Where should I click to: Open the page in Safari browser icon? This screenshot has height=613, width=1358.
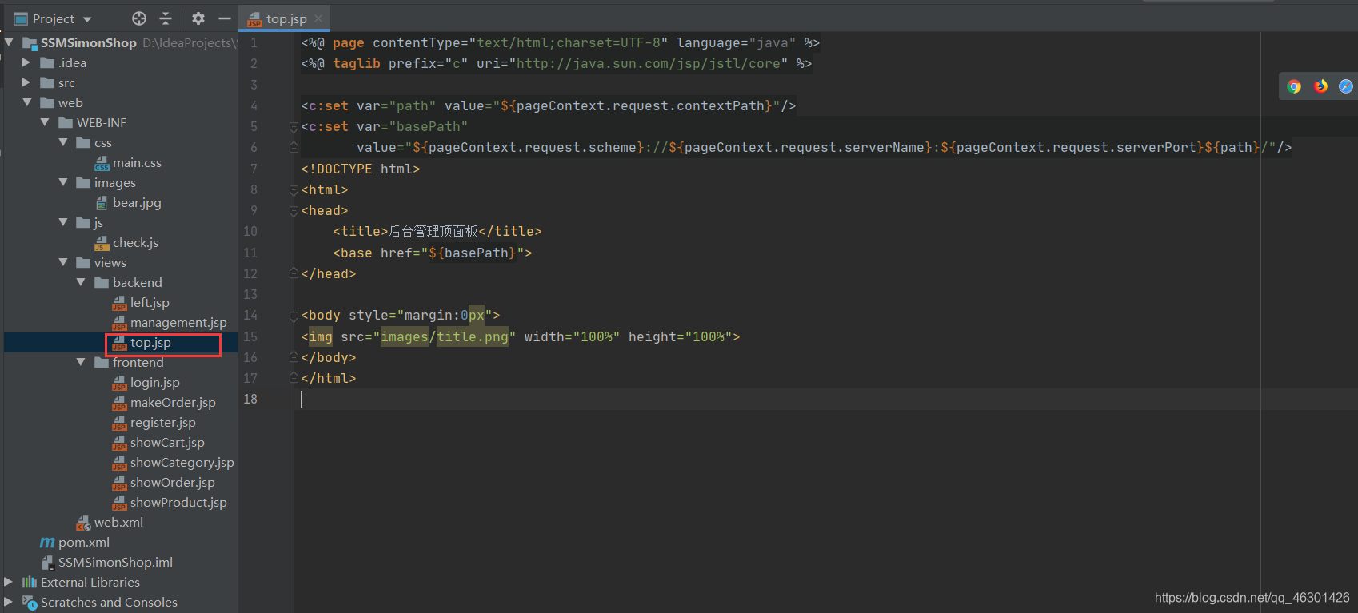coord(1346,86)
